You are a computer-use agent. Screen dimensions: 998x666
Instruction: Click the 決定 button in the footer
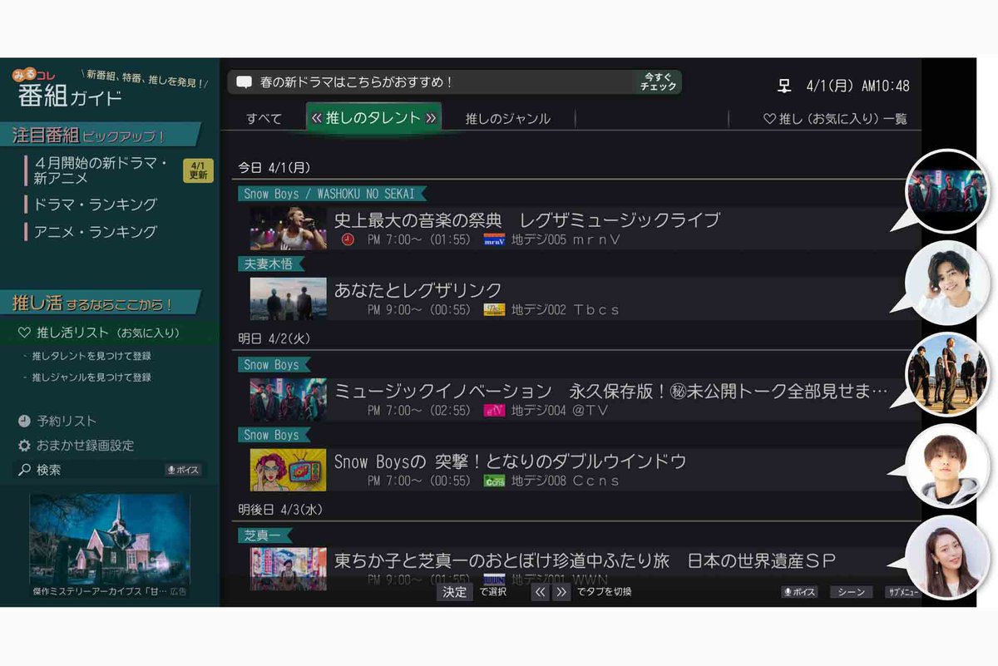pyautogui.click(x=454, y=592)
